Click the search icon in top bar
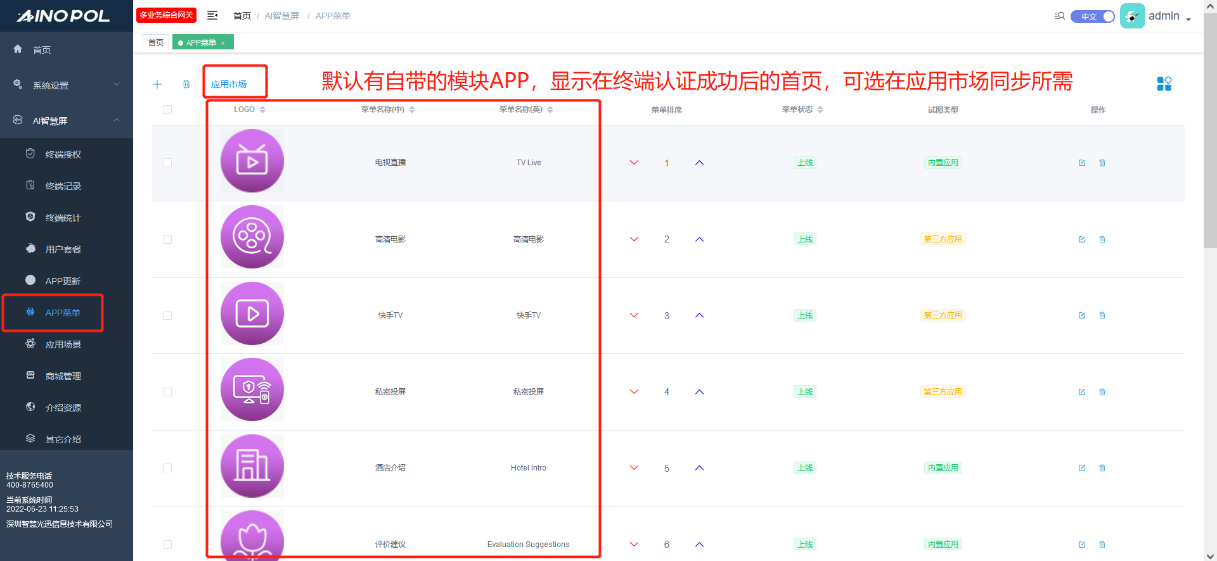 (x=1059, y=16)
